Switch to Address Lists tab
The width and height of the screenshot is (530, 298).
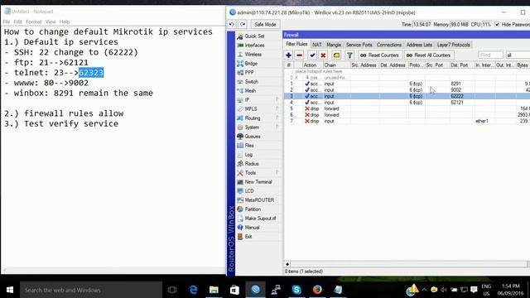[x=419, y=45]
